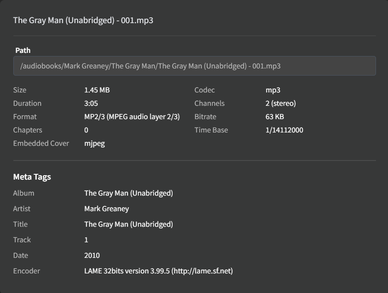Select the Title tag value 'The Gray Man (Unabridged)'

point(129,224)
